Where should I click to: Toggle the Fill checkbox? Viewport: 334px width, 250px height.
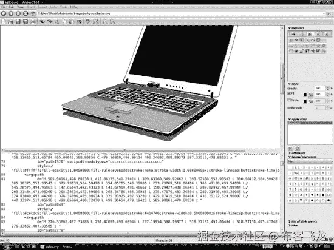click(x=290, y=93)
